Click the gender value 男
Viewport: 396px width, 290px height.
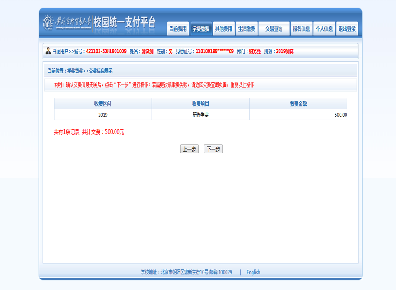pos(170,51)
